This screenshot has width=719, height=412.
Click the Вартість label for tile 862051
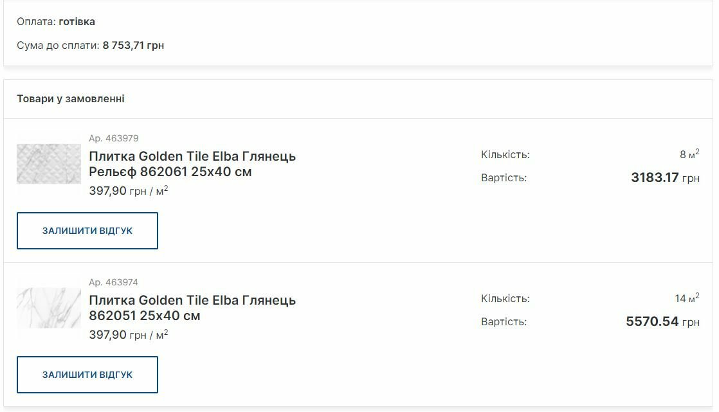(504, 322)
